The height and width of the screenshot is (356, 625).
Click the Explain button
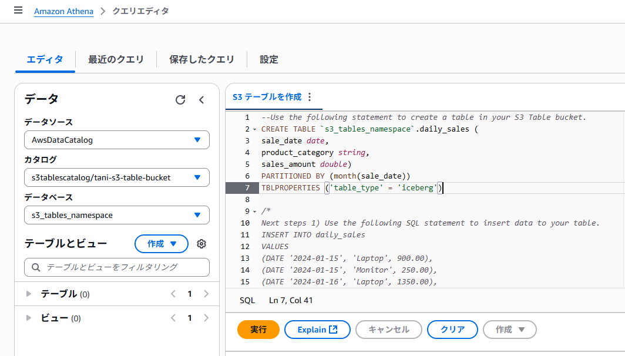click(x=317, y=330)
